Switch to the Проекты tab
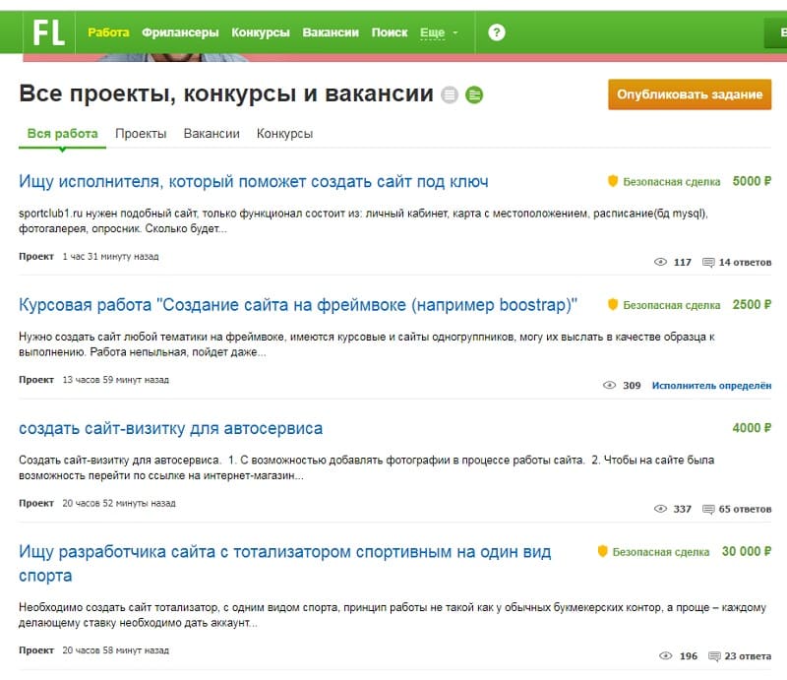Viewport: 787px width, 680px height. coord(141,134)
